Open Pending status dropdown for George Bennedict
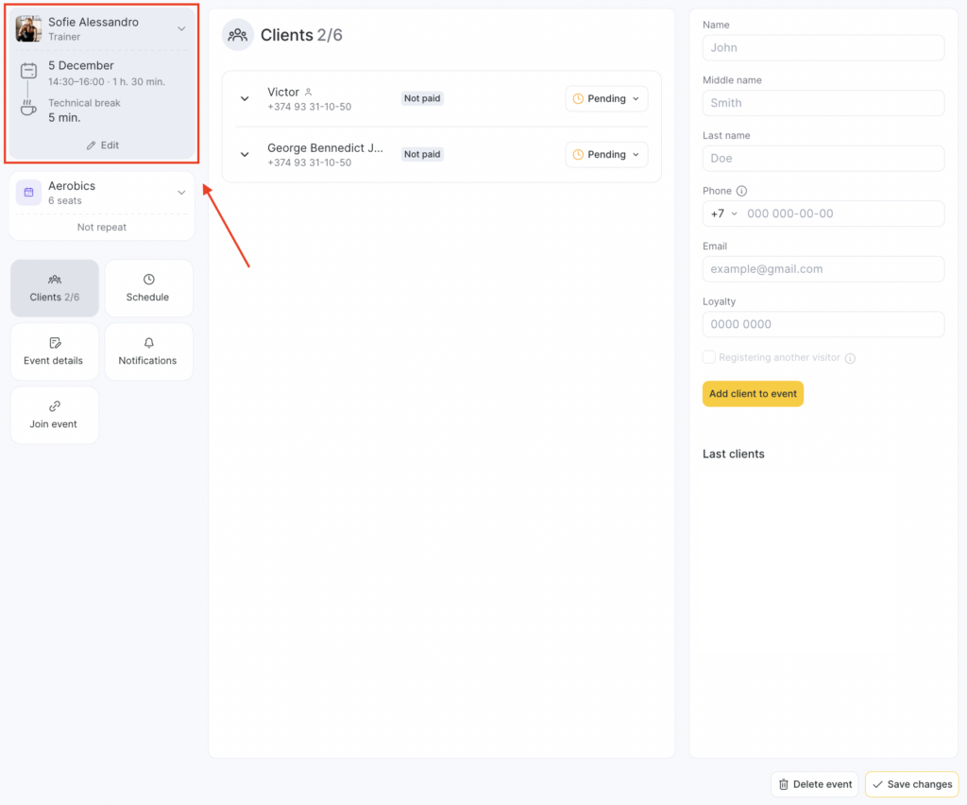 coord(606,155)
